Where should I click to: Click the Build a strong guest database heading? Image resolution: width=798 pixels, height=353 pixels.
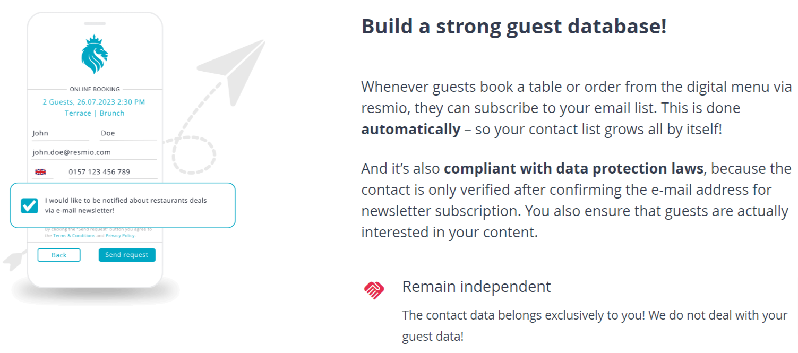514,26
